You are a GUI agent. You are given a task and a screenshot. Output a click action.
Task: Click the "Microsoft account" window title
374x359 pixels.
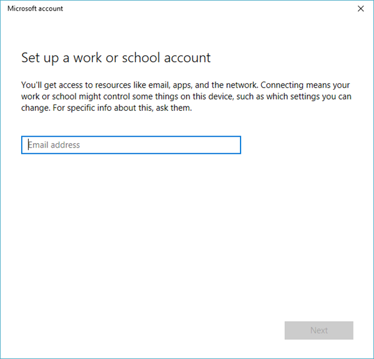[x=35, y=9]
